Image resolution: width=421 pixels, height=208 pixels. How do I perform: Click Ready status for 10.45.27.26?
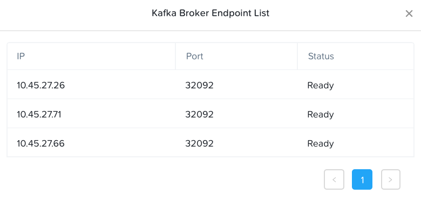tap(321, 86)
